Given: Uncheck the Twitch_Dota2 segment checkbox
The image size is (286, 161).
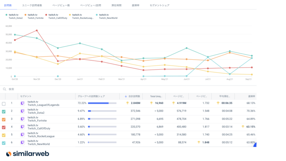Looking at the screenshot, I should pos(4,112).
